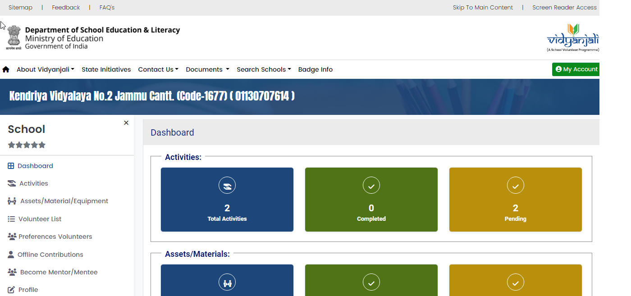Open the Sitemap link
The width and height of the screenshot is (631, 296).
pos(20,8)
